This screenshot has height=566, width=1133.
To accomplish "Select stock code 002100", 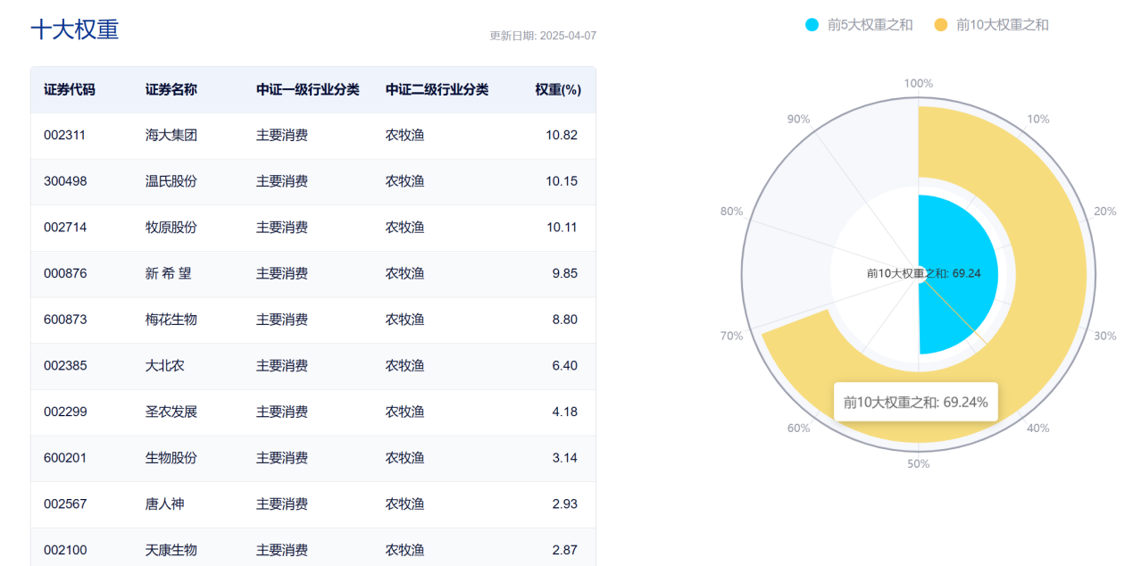I will [65, 550].
